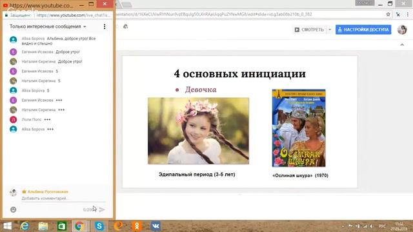This screenshot has height=232, width=413.
Task: Open the НАСТРОЙКИ ДОСТУПА sharing settings
Action: point(363,30)
